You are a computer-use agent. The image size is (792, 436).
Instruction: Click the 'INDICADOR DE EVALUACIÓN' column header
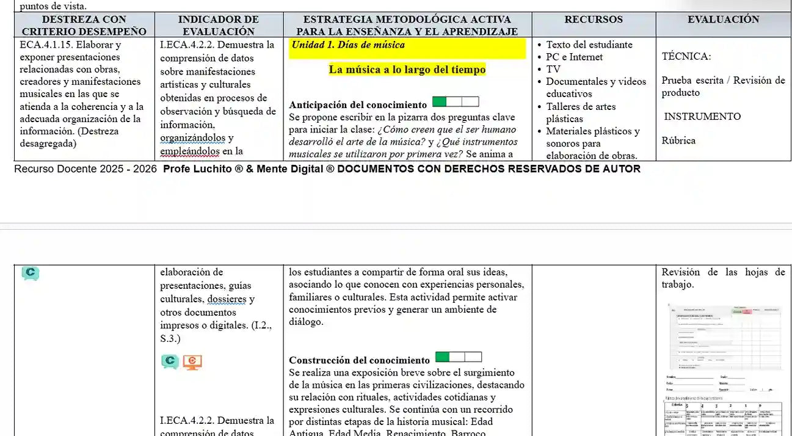pos(218,25)
